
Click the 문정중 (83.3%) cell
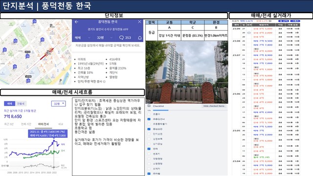(x=193, y=36)
